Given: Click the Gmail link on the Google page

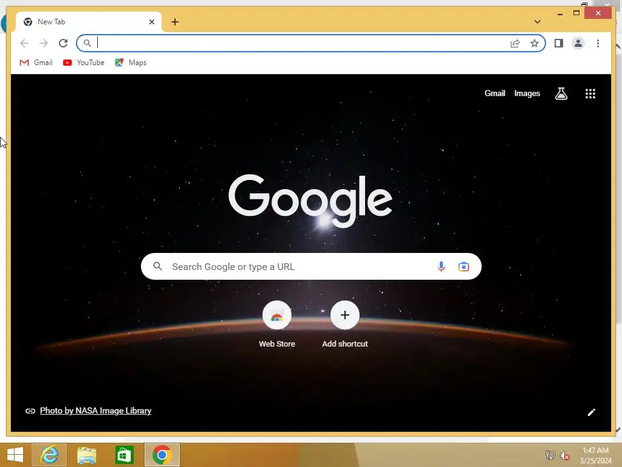Looking at the screenshot, I should pyautogui.click(x=494, y=93).
